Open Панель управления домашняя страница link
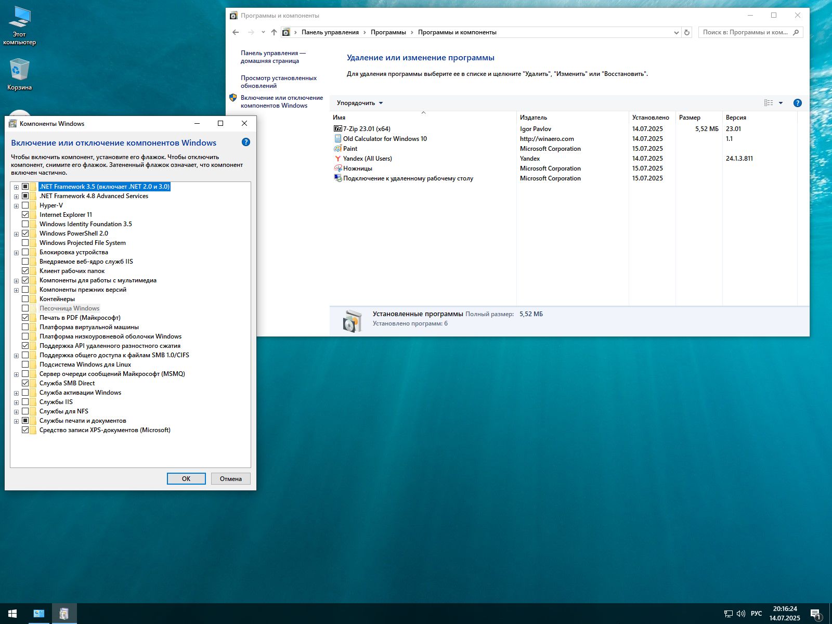Image resolution: width=832 pixels, height=624 pixels. [273, 57]
